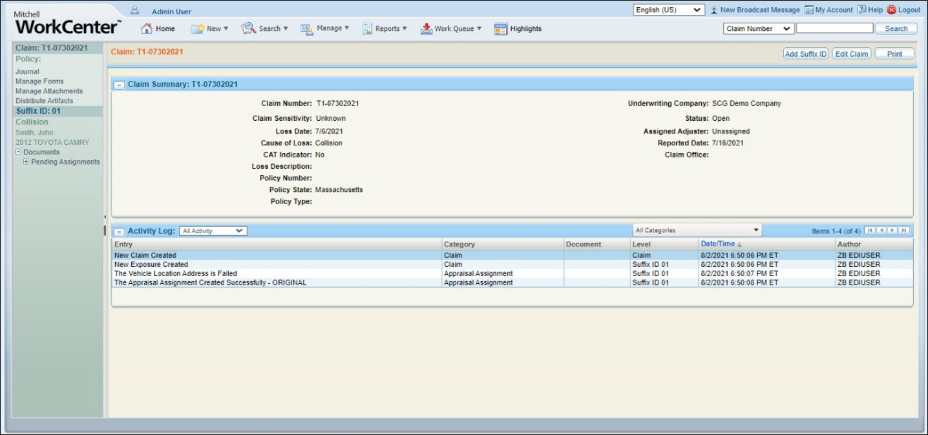Sort by the Entry column header

pos(277,244)
